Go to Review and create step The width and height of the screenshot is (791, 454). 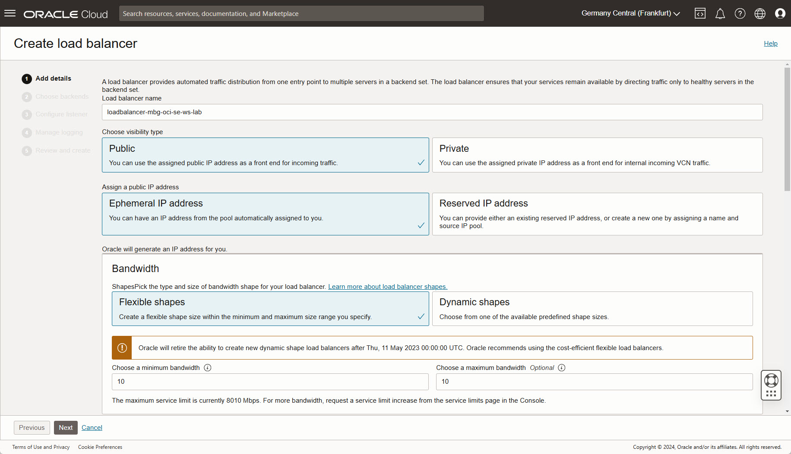click(x=56, y=150)
